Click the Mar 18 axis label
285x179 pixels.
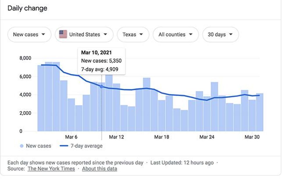click(161, 137)
